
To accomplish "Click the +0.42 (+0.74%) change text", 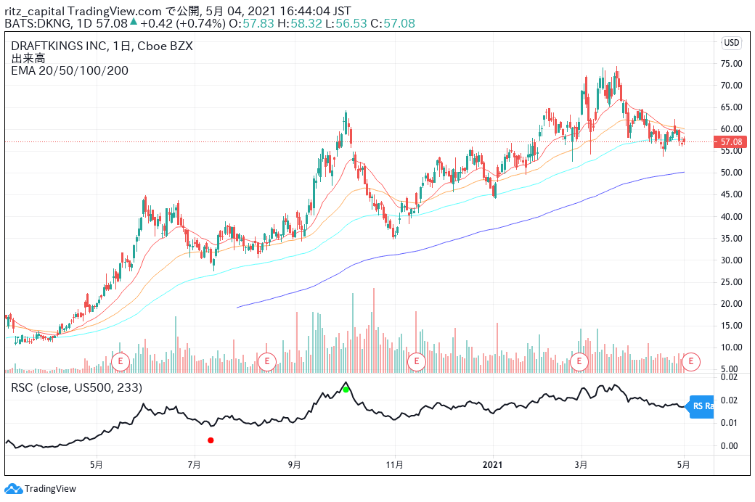I will 182,24.
